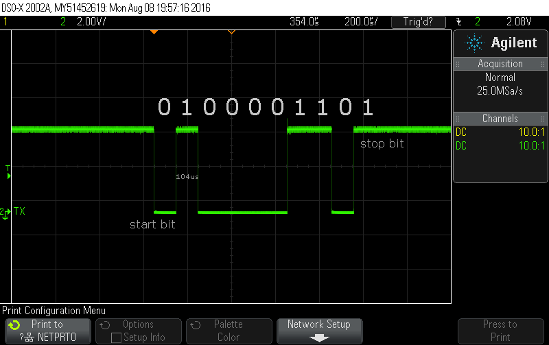The image size is (549, 345).
Task: Select channel 2 scale 2.00V/
Action: tap(91, 22)
